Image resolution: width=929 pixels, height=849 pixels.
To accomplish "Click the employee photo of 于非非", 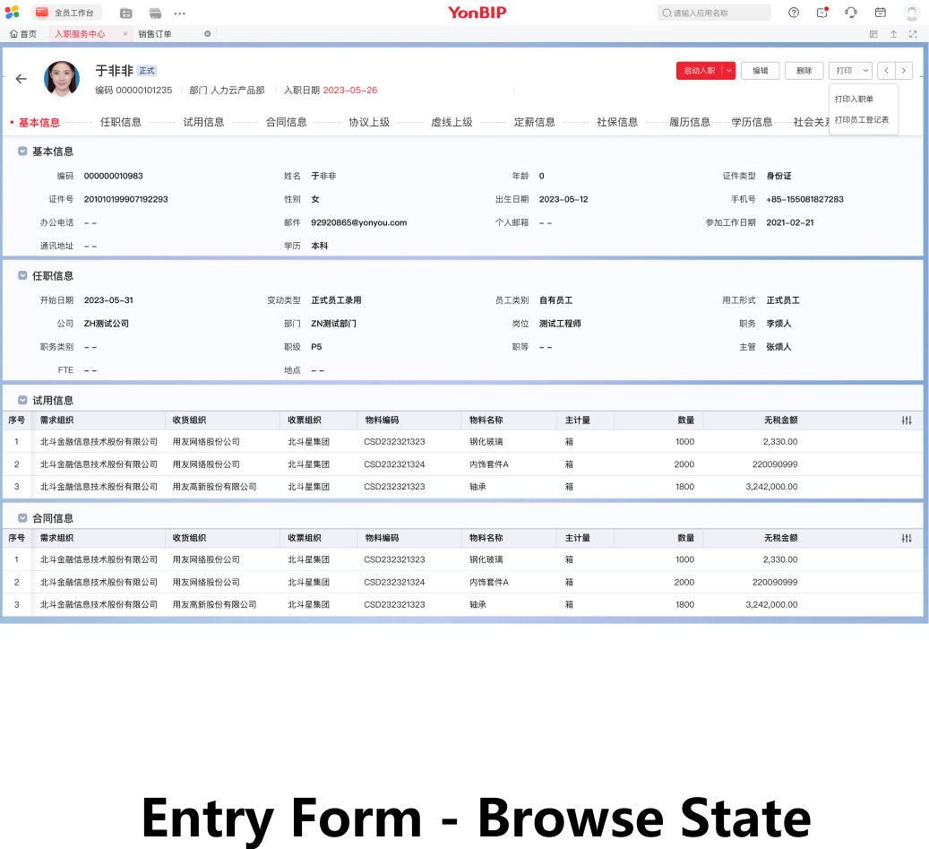I will point(62,78).
